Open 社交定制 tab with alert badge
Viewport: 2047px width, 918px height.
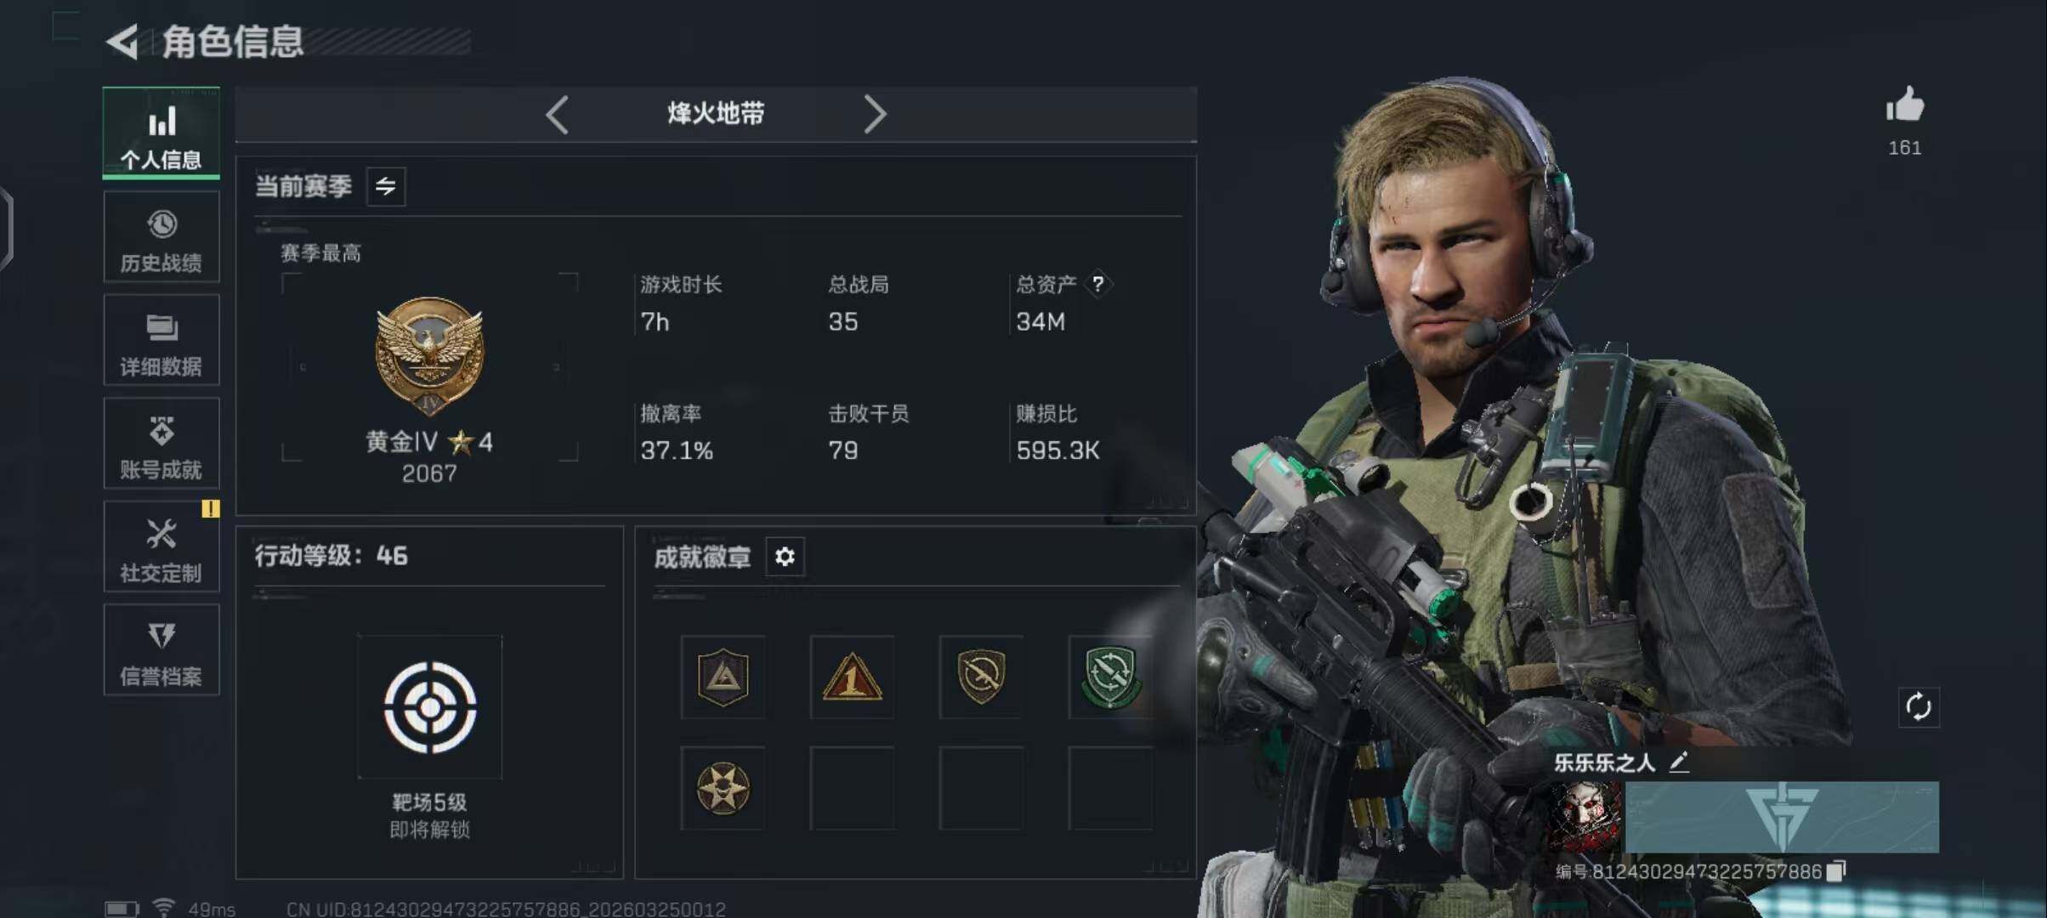click(162, 547)
